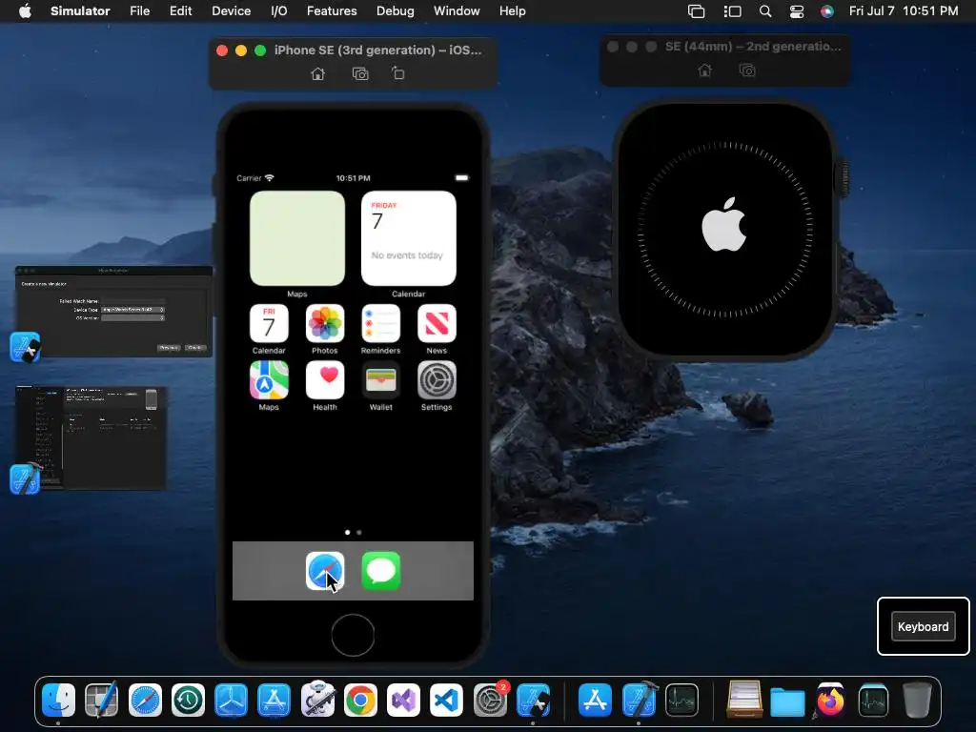
Task: Launch Safari from the iPhone dock
Action: [x=325, y=571]
